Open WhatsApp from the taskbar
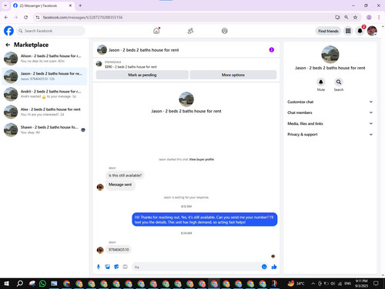Viewport: 385px width, 289px height. tap(42, 284)
